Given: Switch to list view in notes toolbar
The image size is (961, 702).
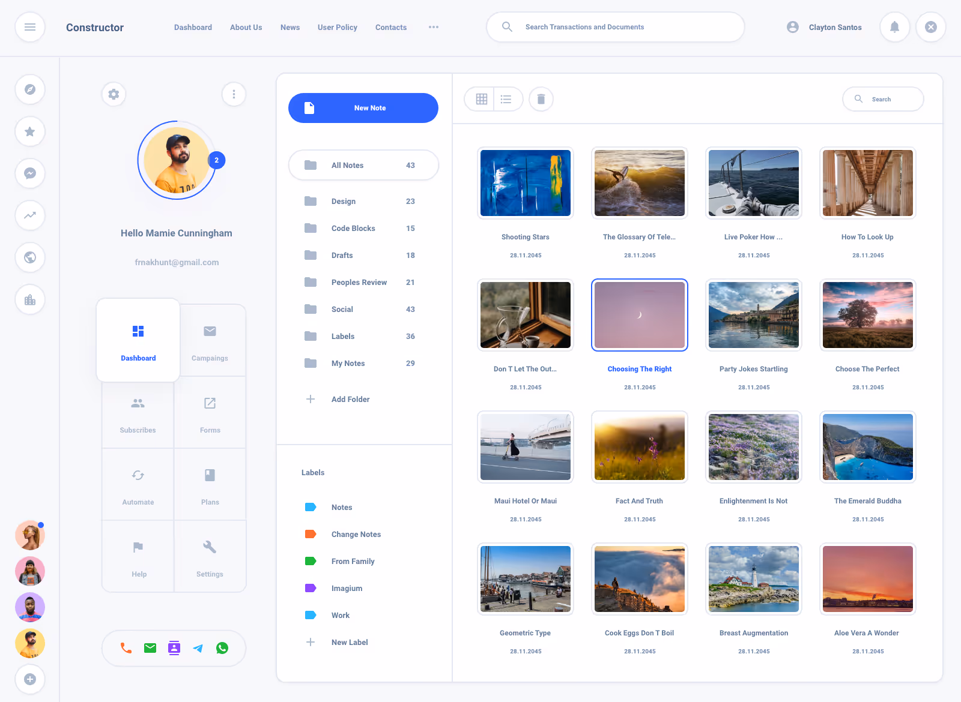Looking at the screenshot, I should [x=506, y=99].
